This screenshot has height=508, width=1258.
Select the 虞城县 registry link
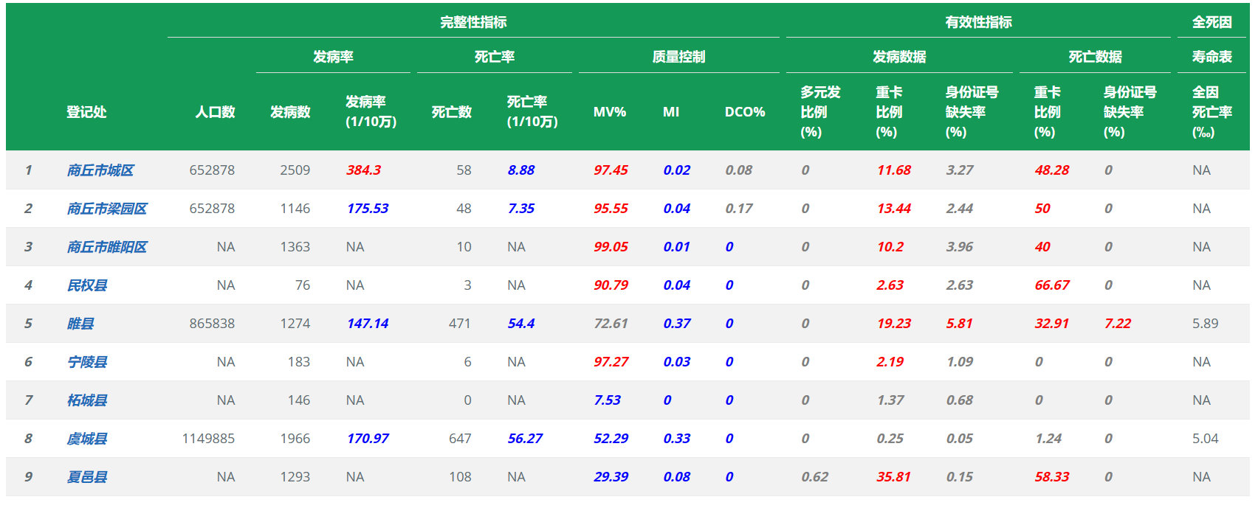click(x=87, y=439)
